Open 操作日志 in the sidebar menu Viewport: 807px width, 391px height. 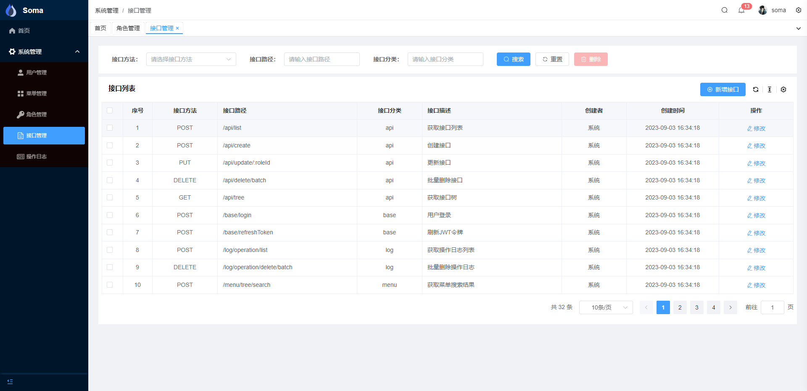(x=37, y=157)
